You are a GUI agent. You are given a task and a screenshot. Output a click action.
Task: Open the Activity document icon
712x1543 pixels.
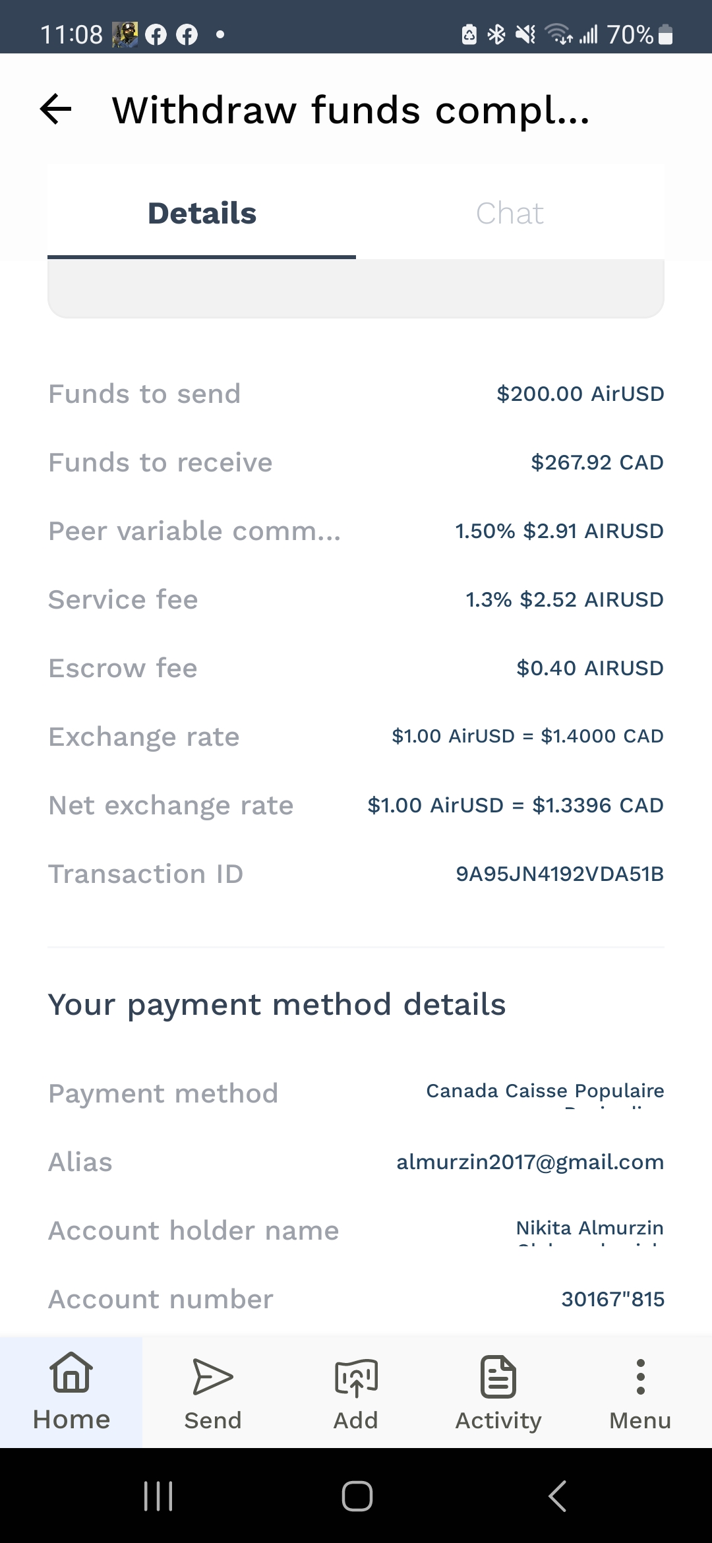pos(498,1376)
